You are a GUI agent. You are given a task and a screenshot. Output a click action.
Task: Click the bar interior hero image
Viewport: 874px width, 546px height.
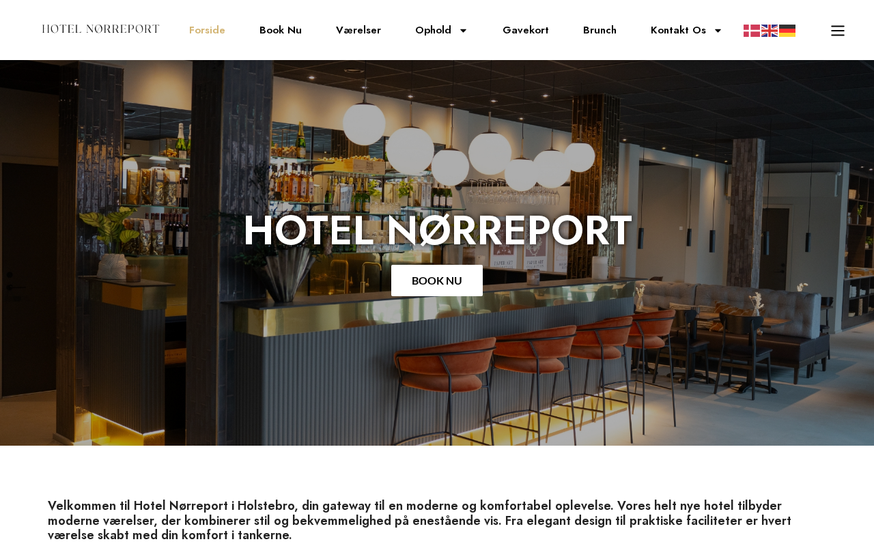pyautogui.click(x=437, y=253)
